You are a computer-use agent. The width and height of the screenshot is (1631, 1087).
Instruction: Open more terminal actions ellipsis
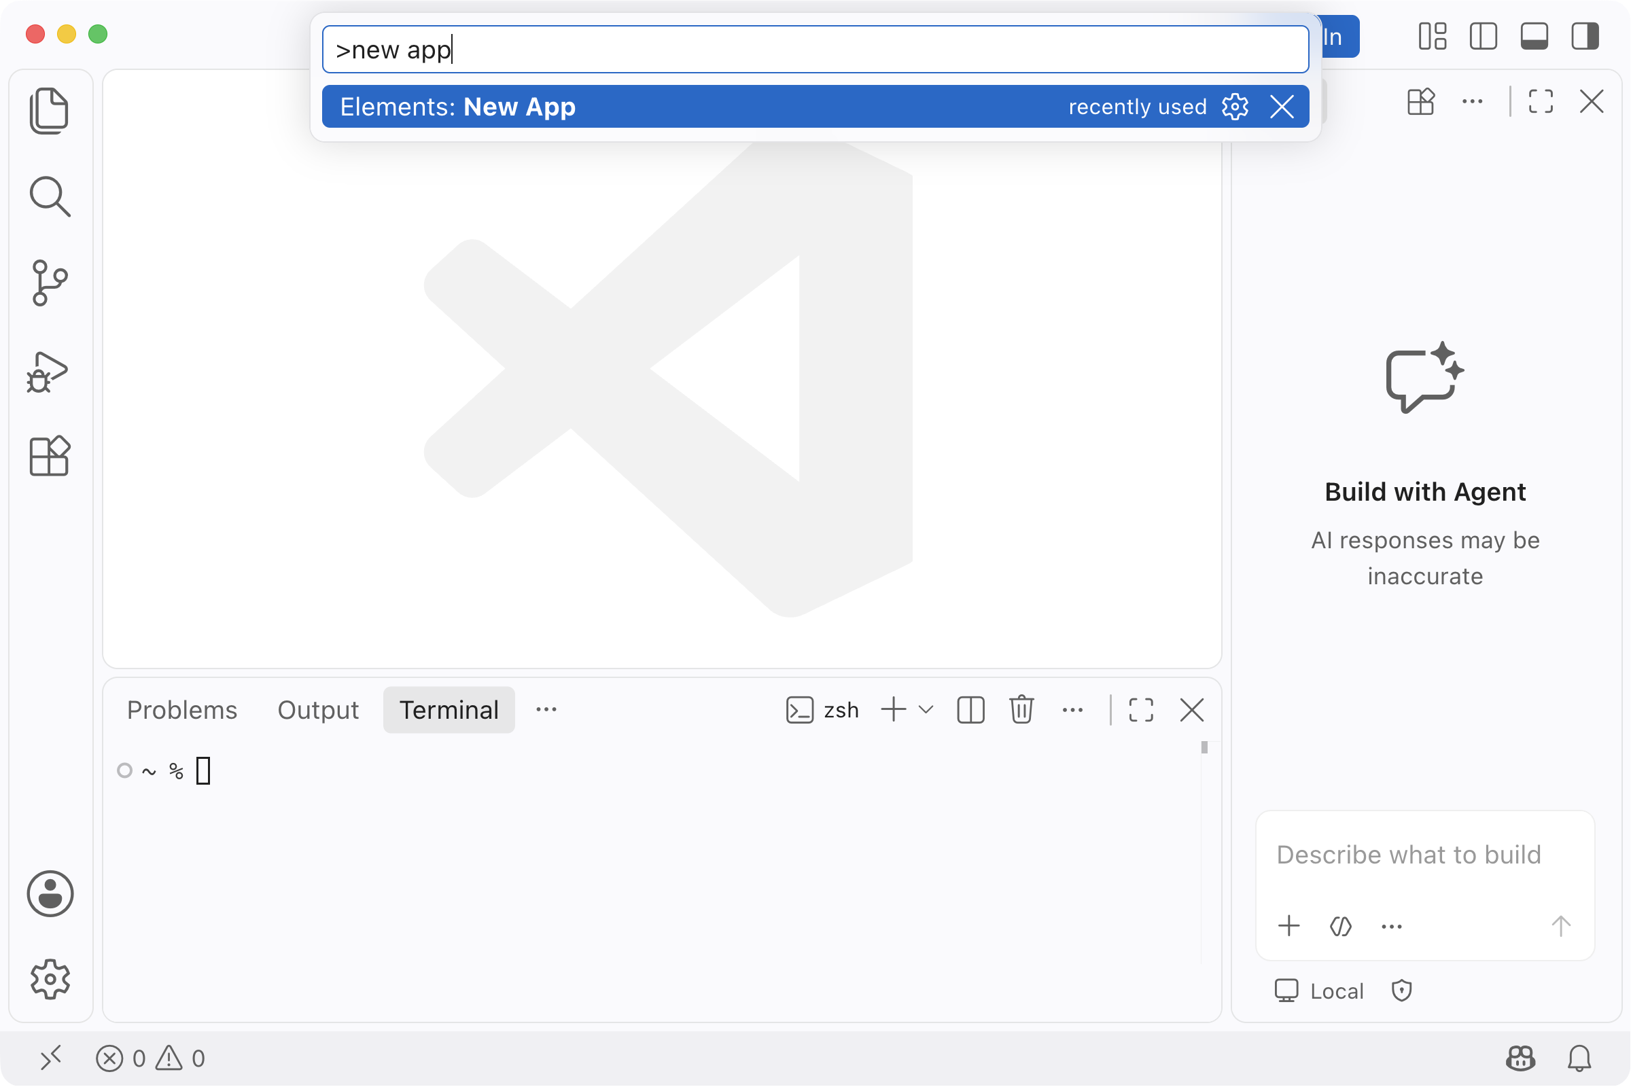click(x=1073, y=710)
